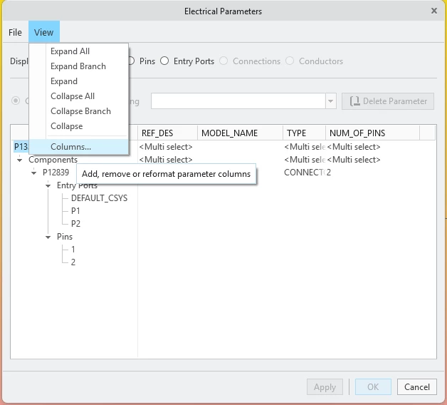Image resolution: width=447 pixels, height=405 pixels.
Task: Select entry port P2 in tree
Action: point(75,223)
